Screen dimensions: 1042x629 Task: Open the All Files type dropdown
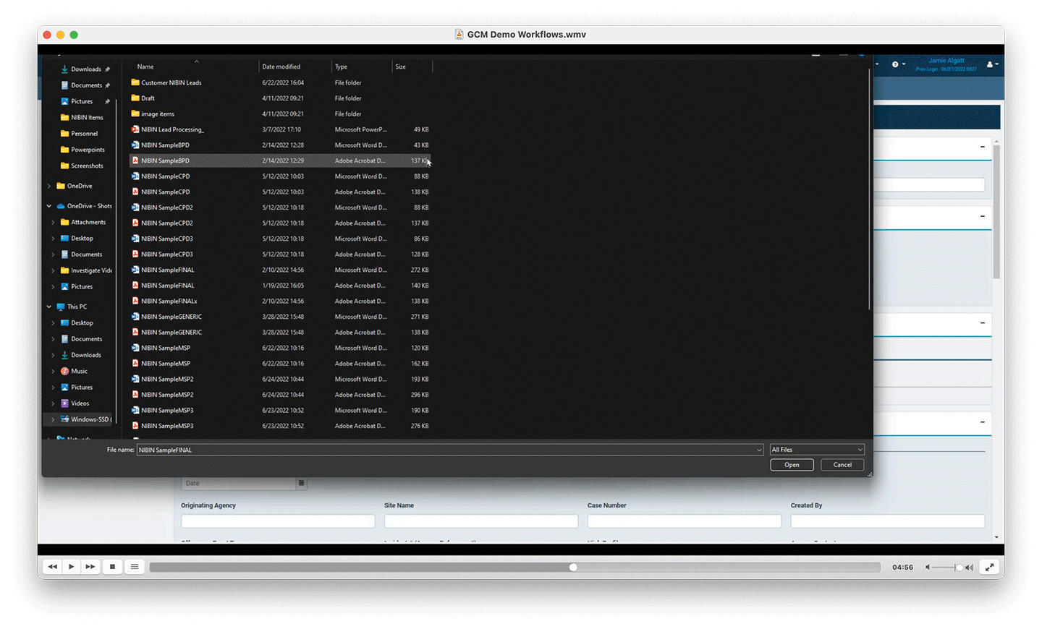tap(816, 450)
